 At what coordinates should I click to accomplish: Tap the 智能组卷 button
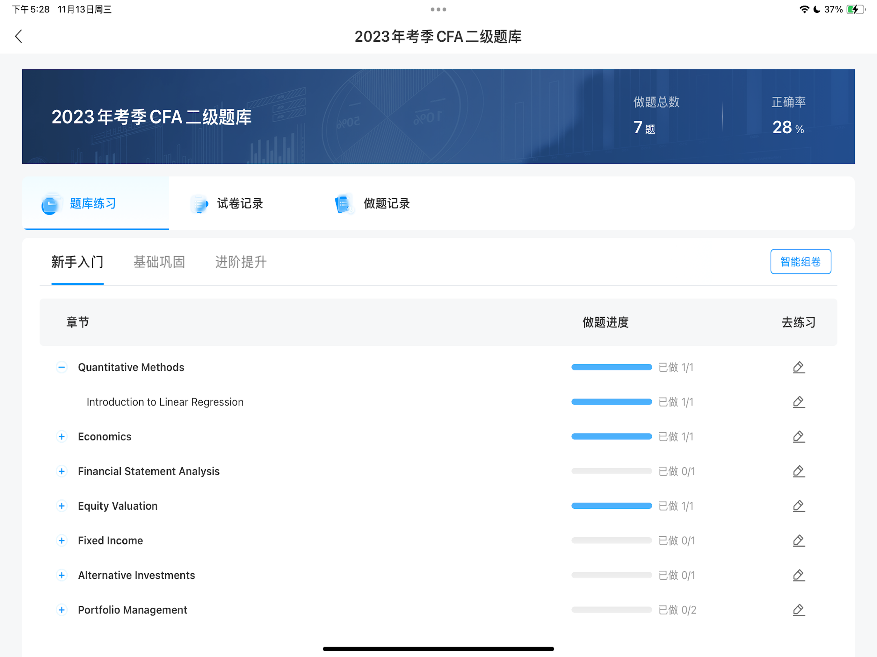[x=801, y=261]
